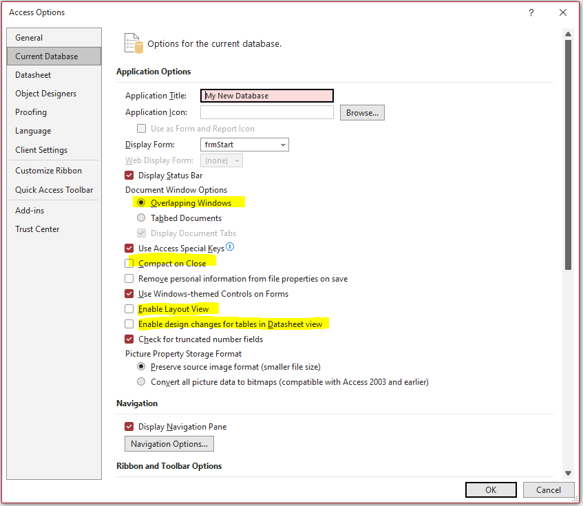Screen dimensions: 583x506
Task: Open the General options category
Action: click(54, 38)
